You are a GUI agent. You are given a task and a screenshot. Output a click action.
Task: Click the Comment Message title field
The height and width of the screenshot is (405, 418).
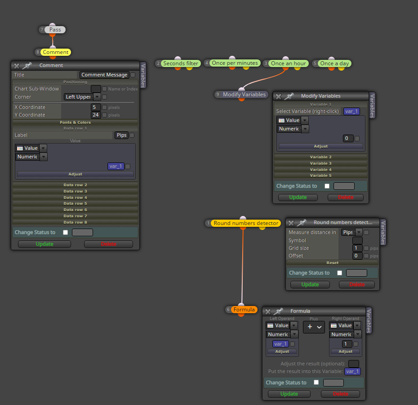(104, 75)
